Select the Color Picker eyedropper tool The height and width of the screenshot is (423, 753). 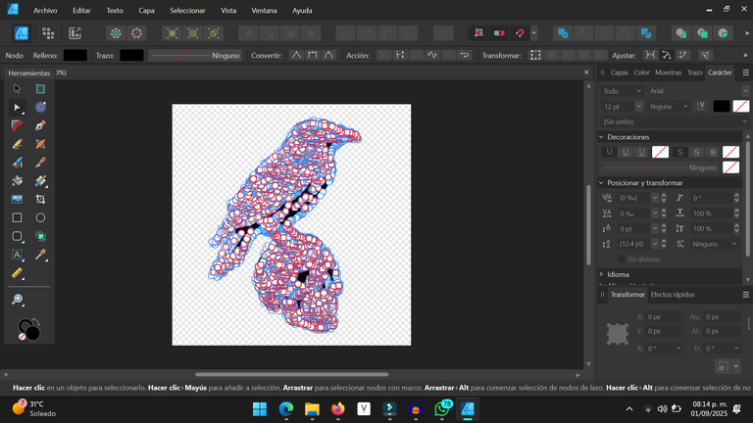click(40, 255)
